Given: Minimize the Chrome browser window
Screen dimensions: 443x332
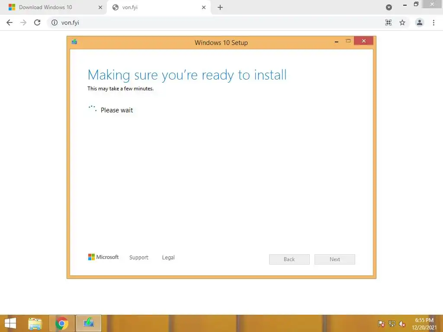Looking at the screenshot, I should [405, 5].
